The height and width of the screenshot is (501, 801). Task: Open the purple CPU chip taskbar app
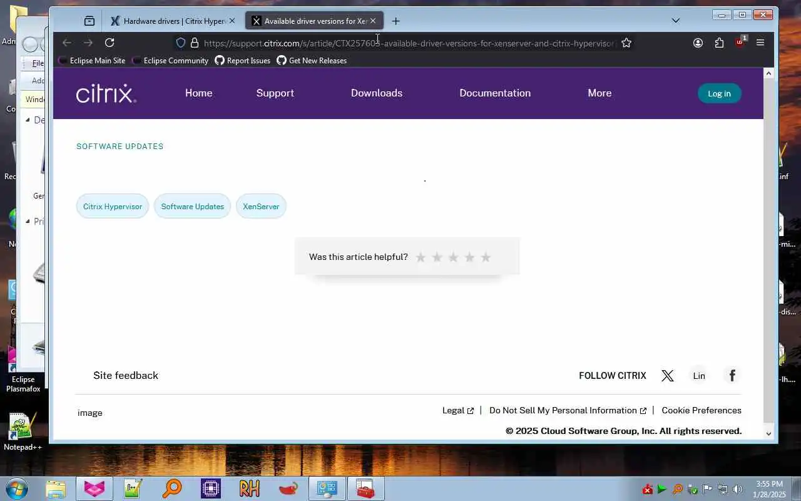(211, 488)
